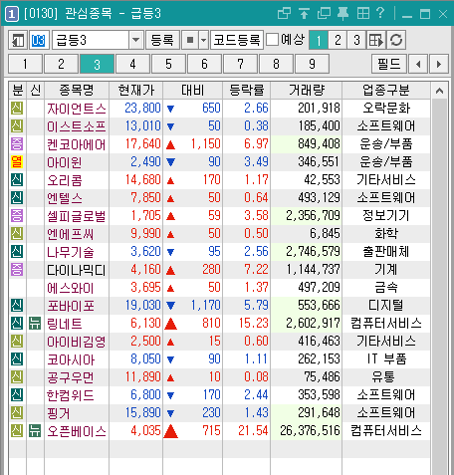The height and width of the screenshot is (475, 454).
Task: Select stock 아이비김영 in the list
Action: click(x=77, y=342)
